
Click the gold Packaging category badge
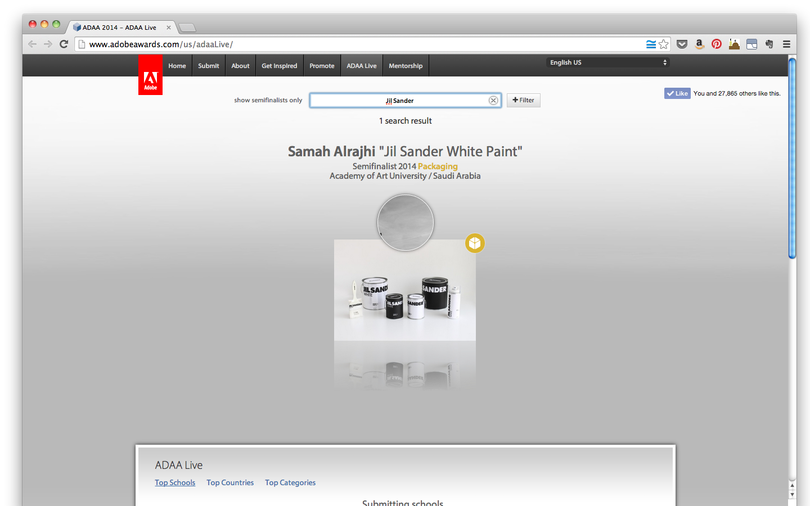(x=475, y=243)
